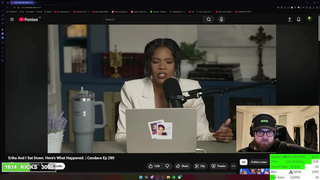Open the browser downloads icon

click(313, 7)
